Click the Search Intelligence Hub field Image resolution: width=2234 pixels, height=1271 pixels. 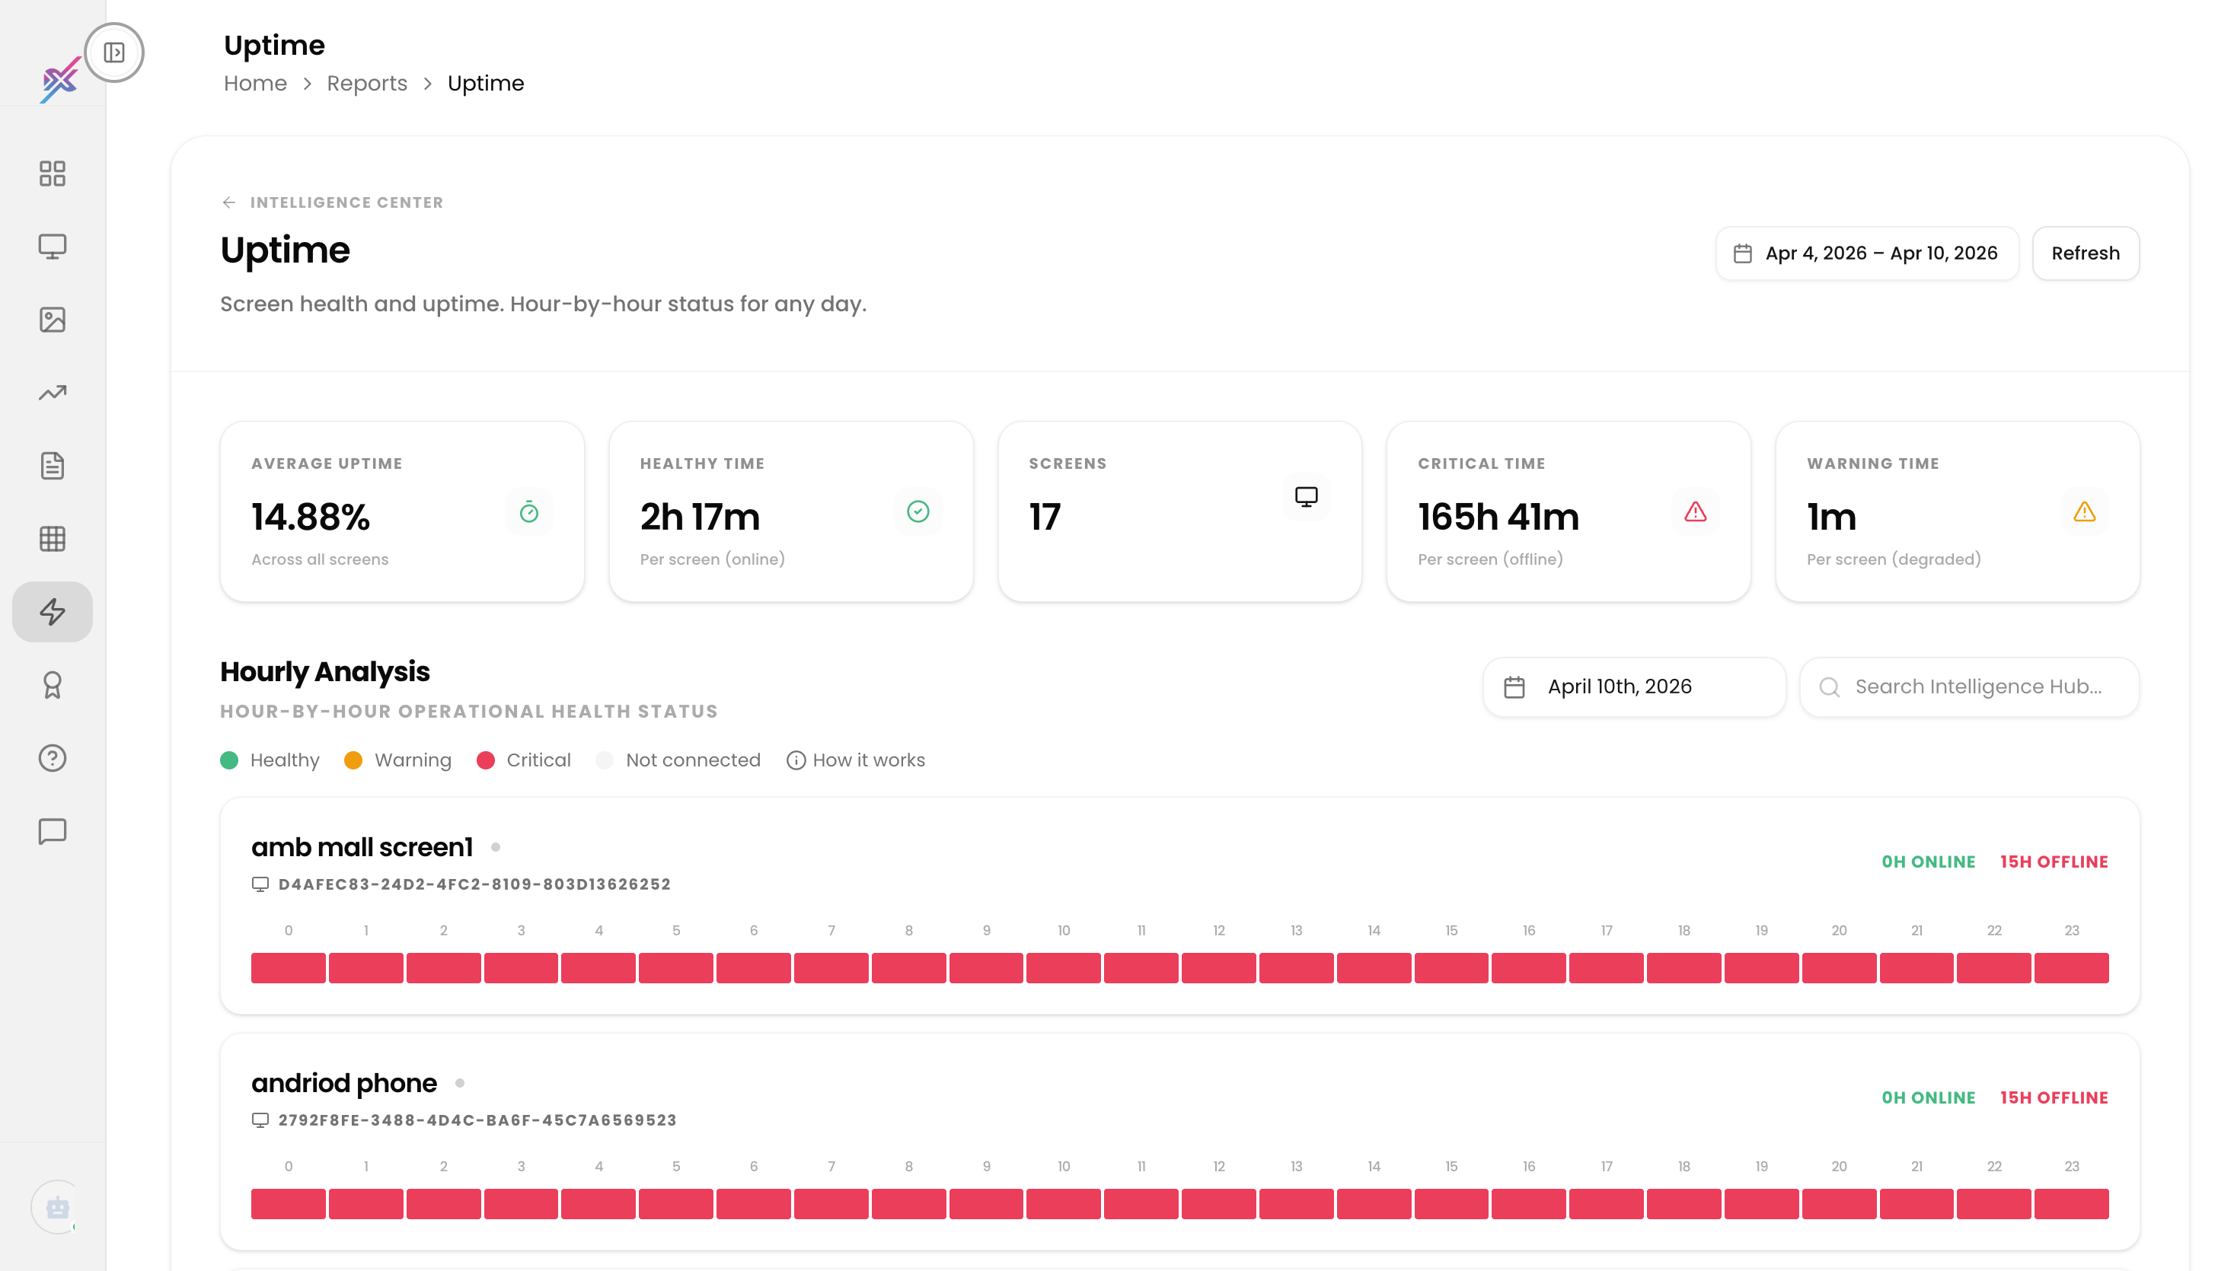[x=1969, y=687]
